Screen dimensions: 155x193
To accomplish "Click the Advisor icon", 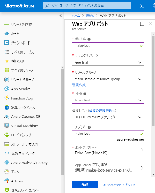I will click(7, 181).
